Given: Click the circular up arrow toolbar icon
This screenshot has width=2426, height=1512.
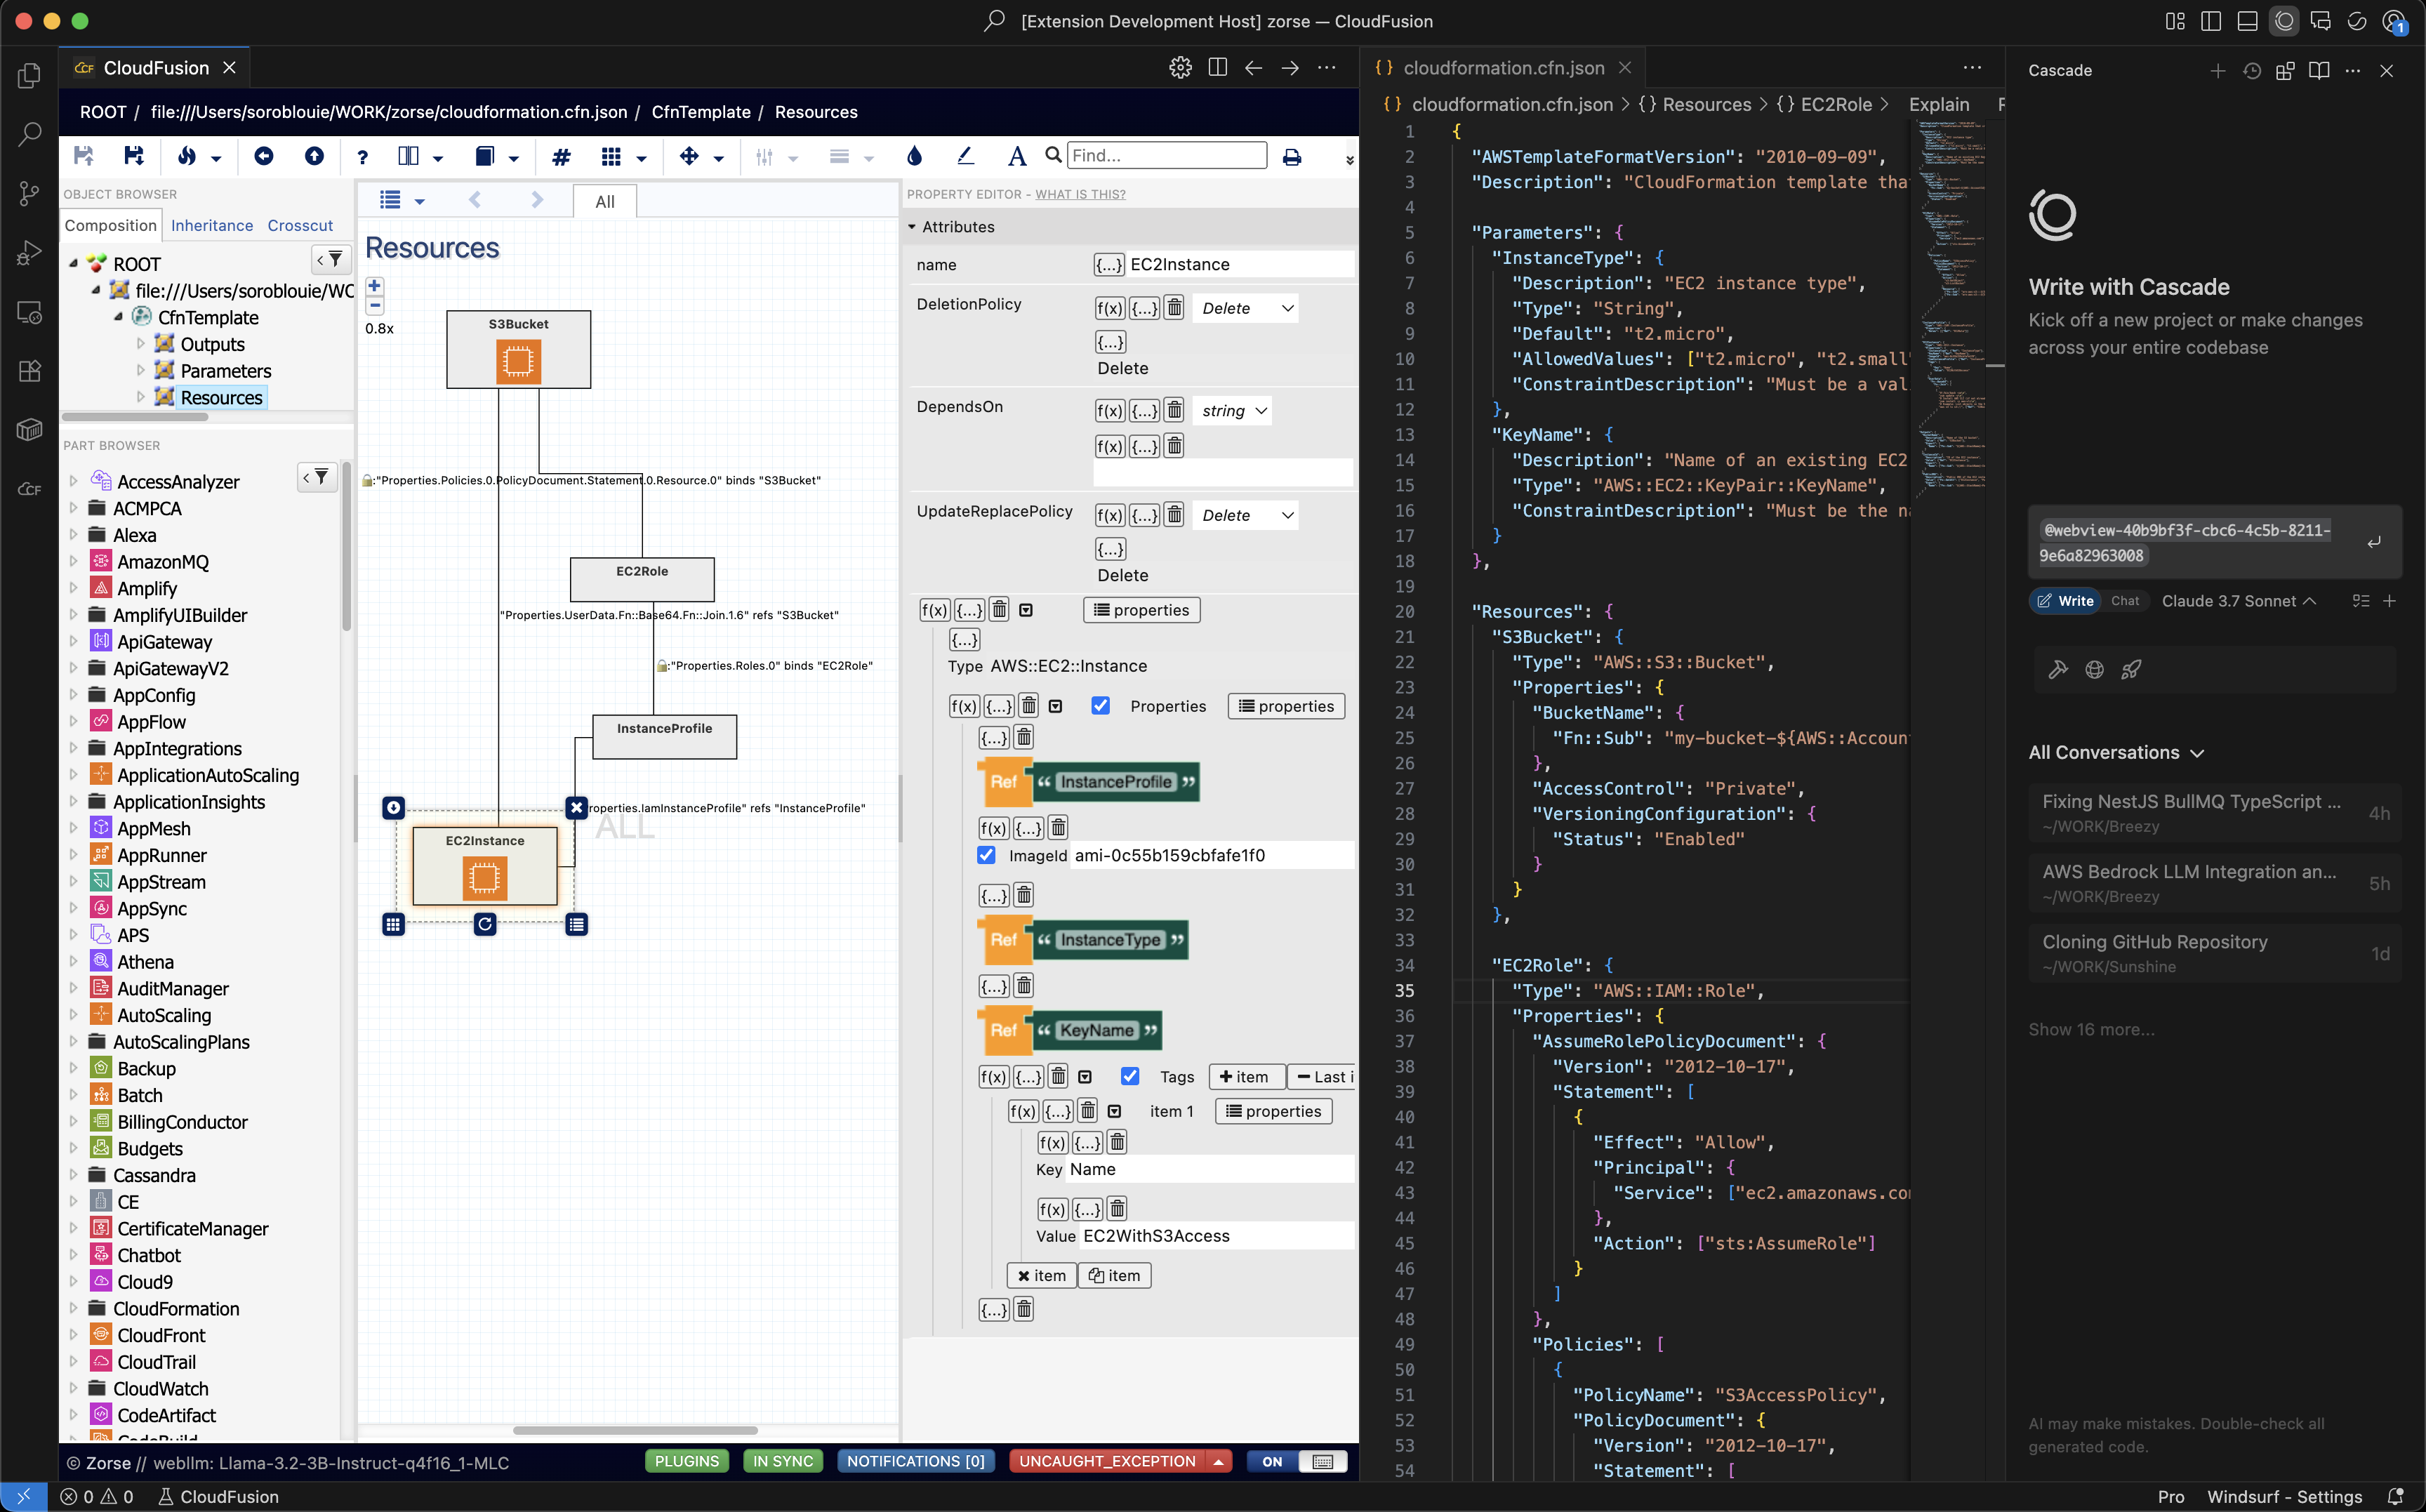Looking at the screenshot, I should pyautogui.click(x=314, y=156).
